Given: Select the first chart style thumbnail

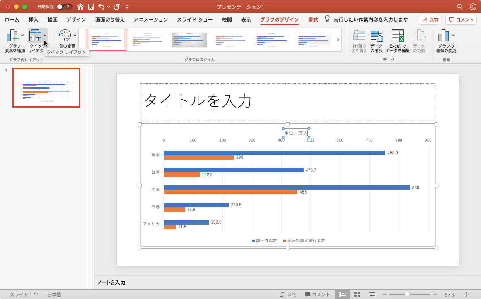Looking at the screenshot, I should click(106, 40).
